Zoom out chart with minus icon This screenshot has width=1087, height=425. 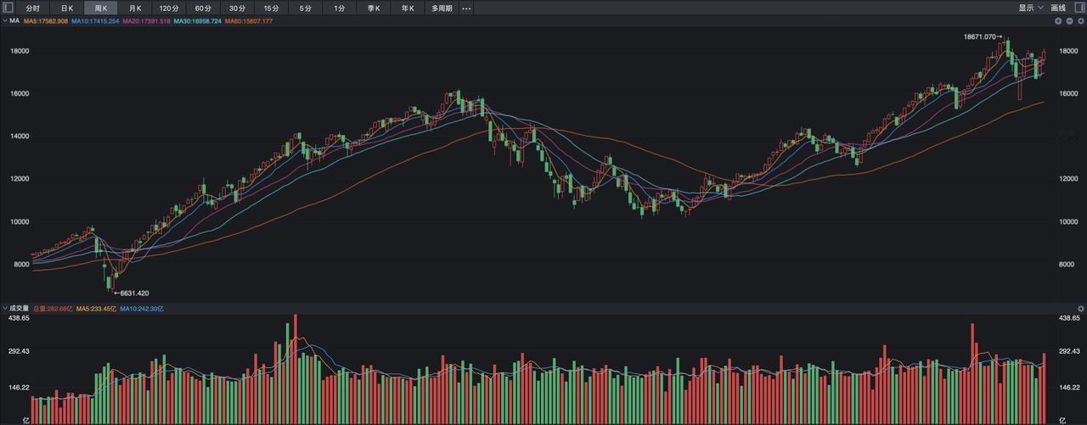click(x=1070, y=20)
